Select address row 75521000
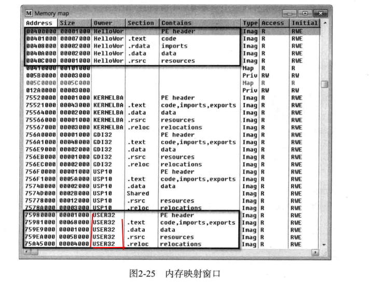The image size is (373, 289). (172, 105)
